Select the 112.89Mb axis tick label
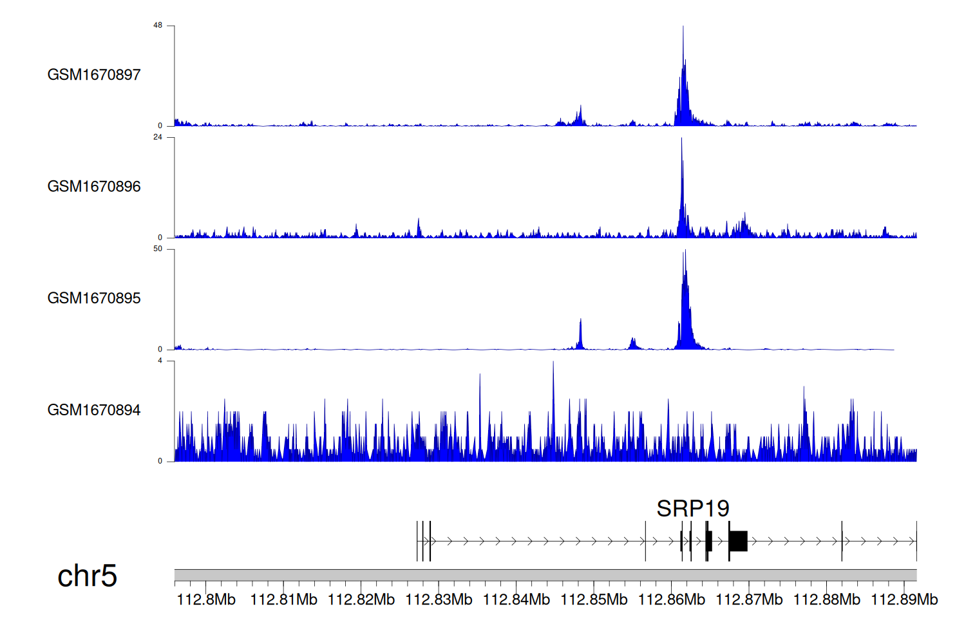The image size is (966, 631). [904, 600]
